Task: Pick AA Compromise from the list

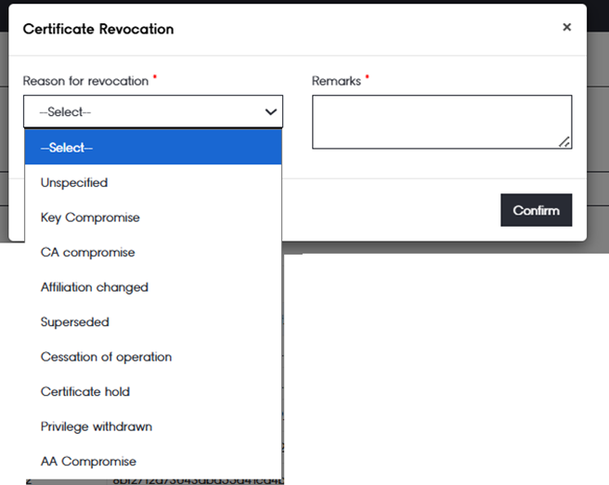Action: coord(88,462)
